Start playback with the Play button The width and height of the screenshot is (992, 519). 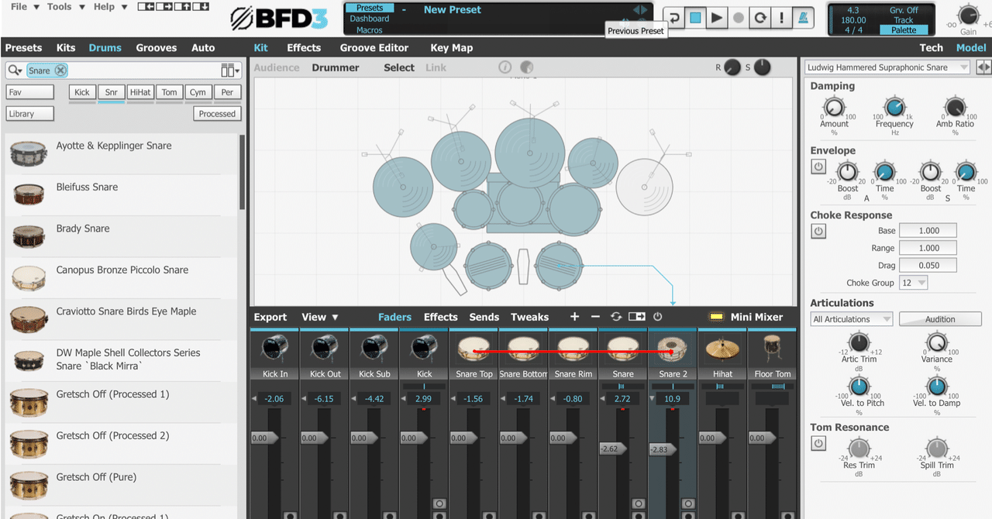pos(717,18)
